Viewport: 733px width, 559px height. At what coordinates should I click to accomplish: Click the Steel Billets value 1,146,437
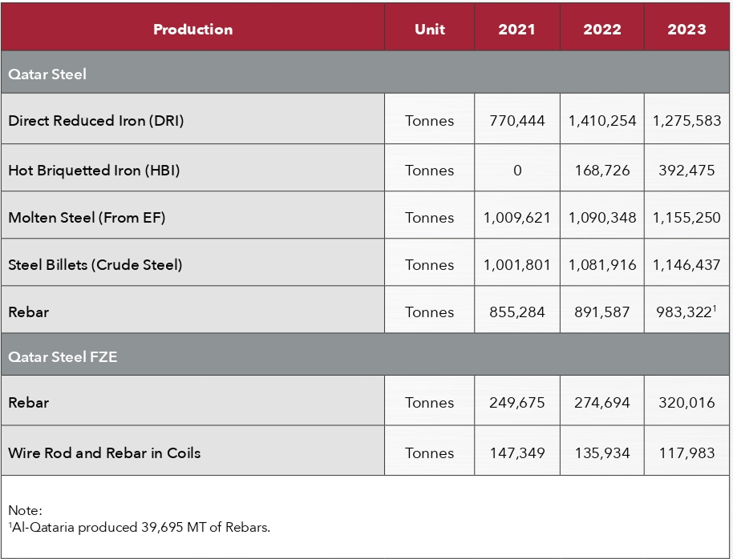tap(686, 265)
